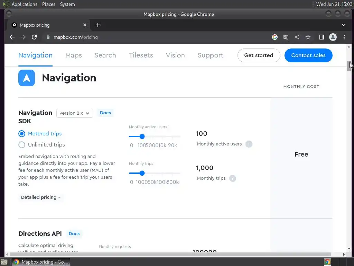Click the Mapbox pricing taskbar button
This screenshot has width=354, height=266.
point(41,262)
